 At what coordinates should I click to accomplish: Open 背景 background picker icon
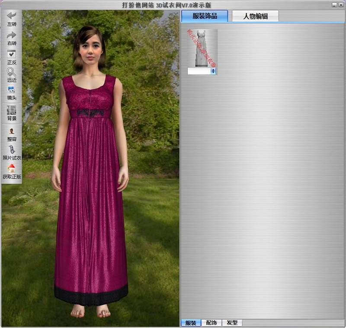(x=12, y=110)
